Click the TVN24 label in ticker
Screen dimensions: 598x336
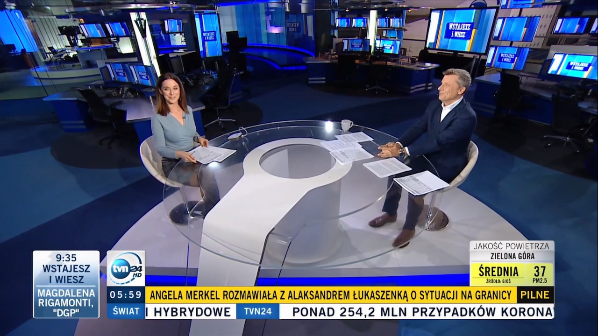[x=257, y=311]
